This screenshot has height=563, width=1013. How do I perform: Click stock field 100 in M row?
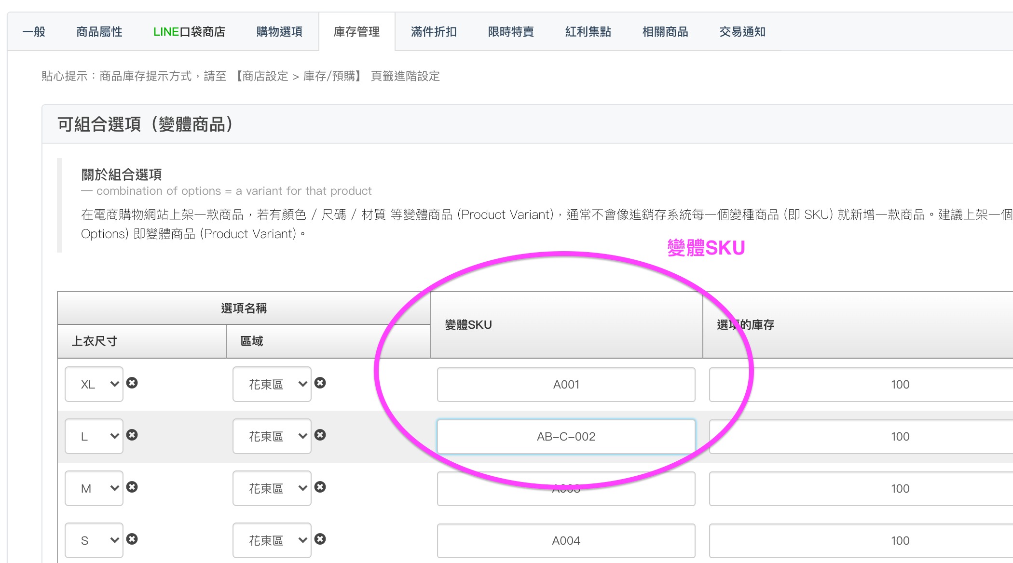(x=861, y=489)
